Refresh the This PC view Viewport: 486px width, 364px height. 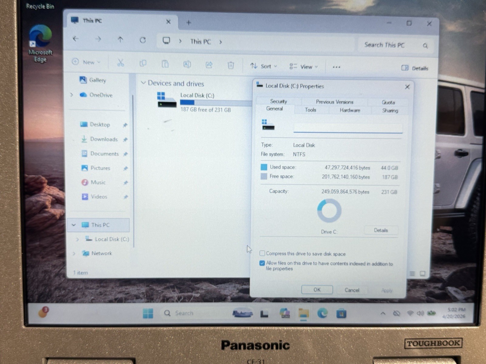[x=143, y=40]
